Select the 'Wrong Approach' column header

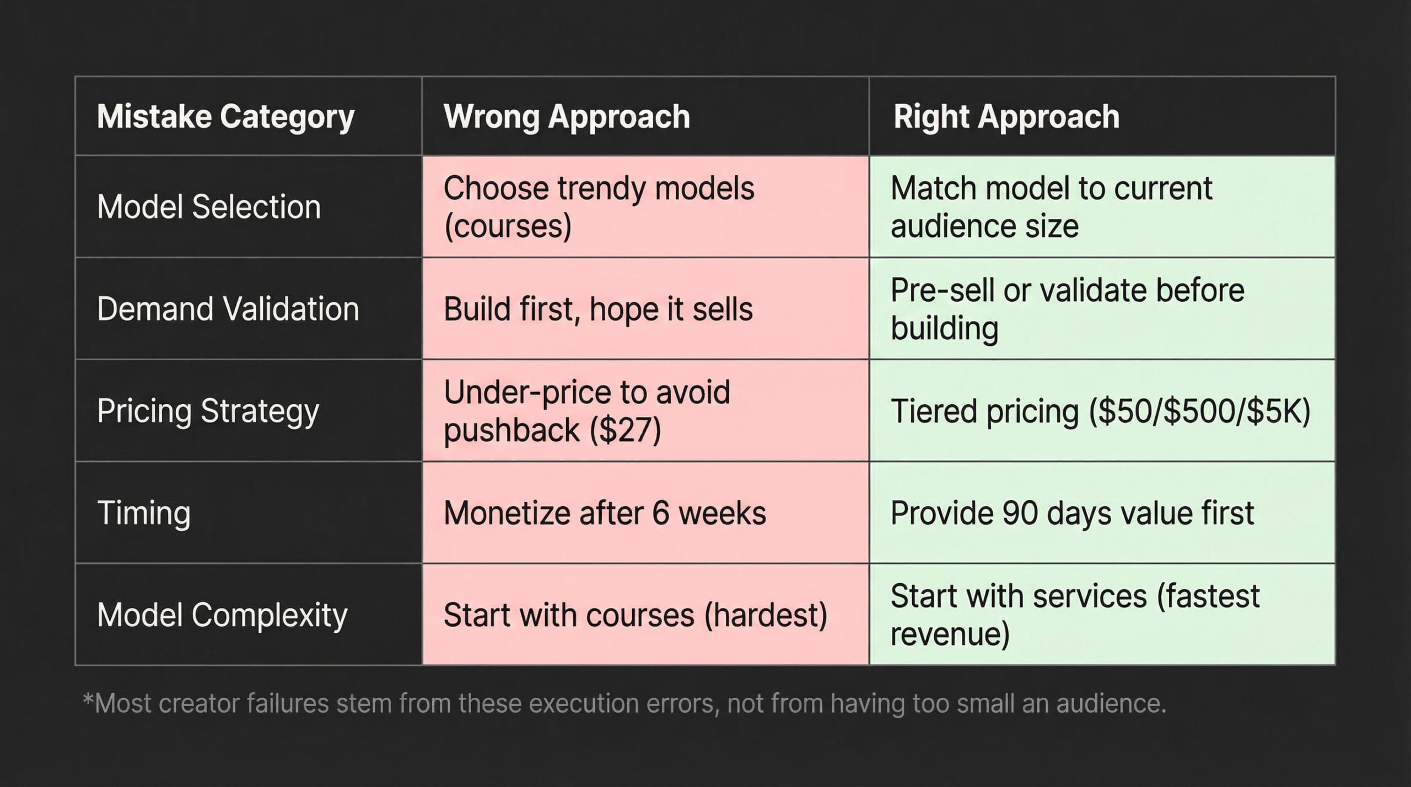click(567, 117)
